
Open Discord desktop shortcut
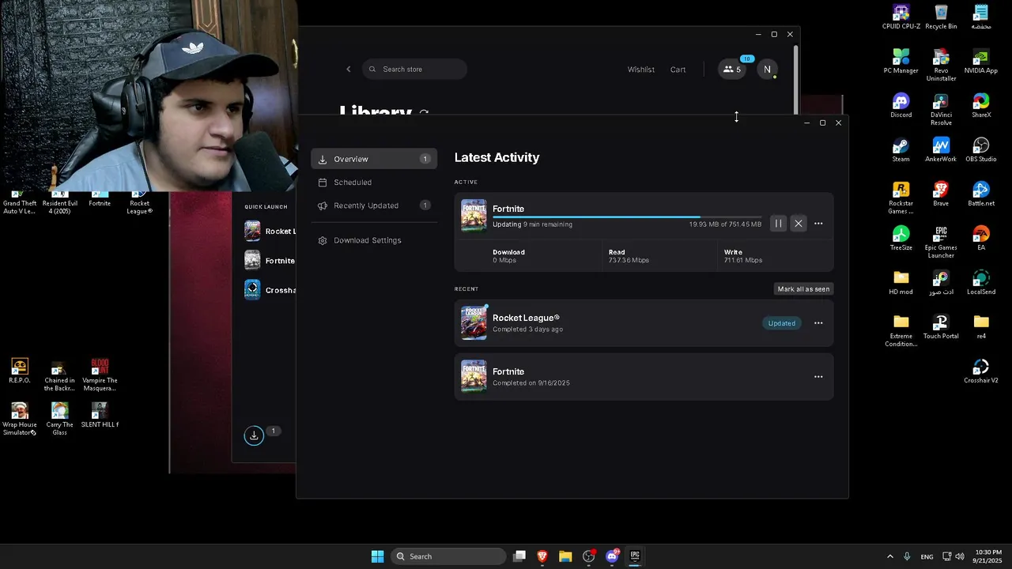[901, 106]
